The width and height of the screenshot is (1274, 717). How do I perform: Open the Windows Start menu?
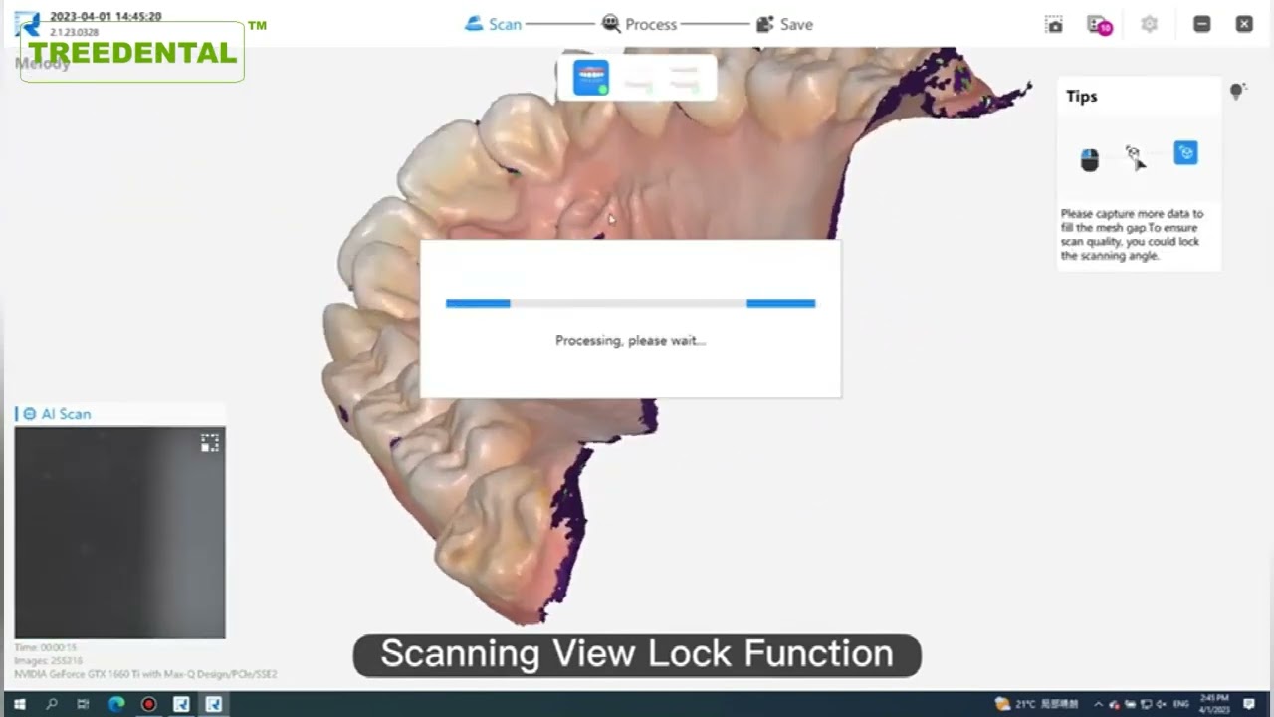[x=19, y=704]
